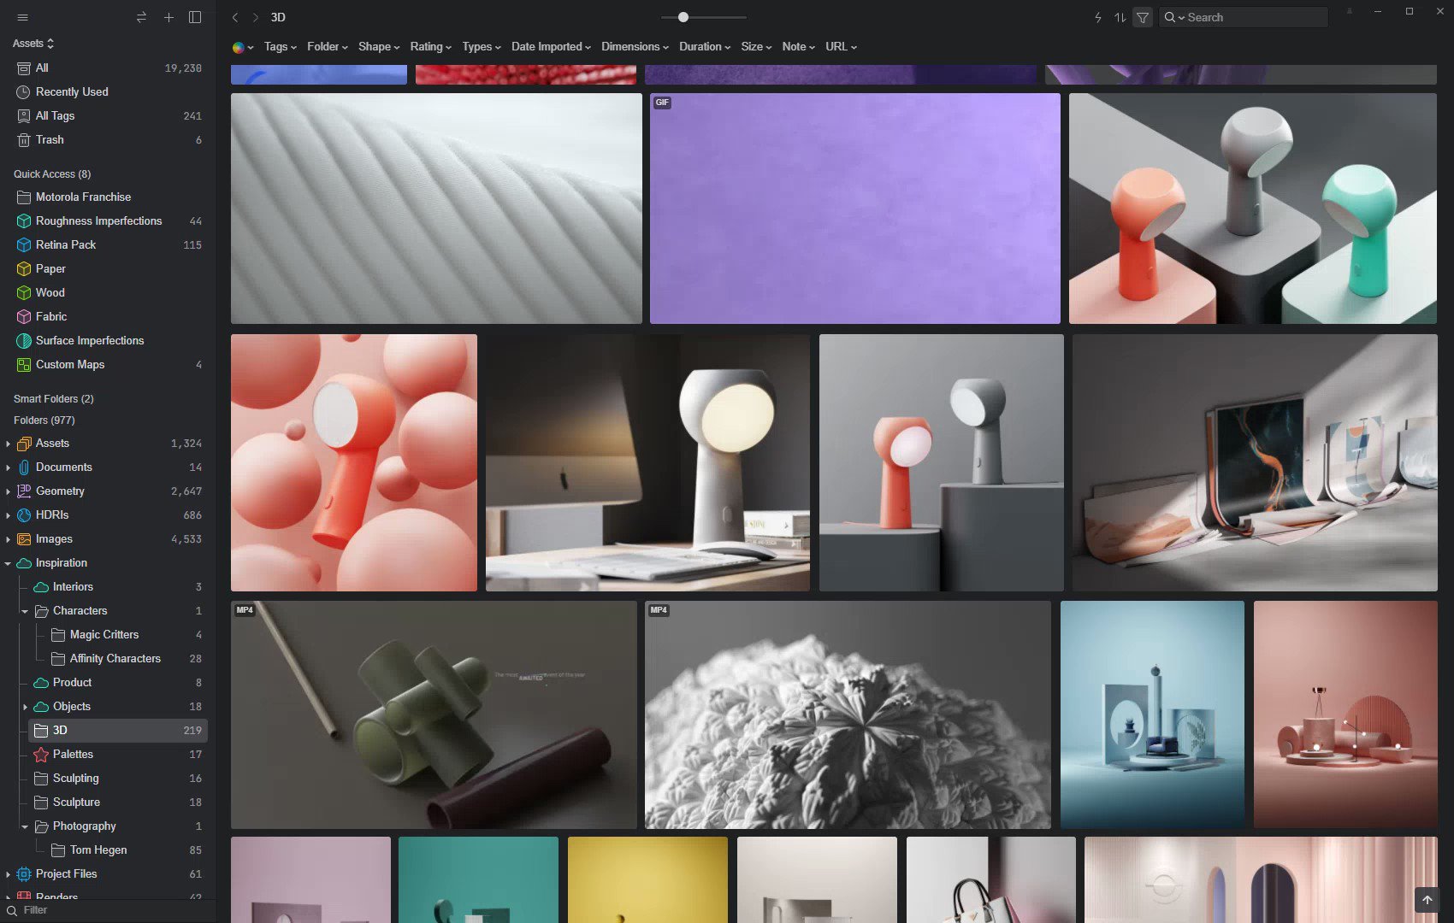Toggle the sidebar layout icon
The height and width of the screenshot is (923, 1454).
click(195, 17)
